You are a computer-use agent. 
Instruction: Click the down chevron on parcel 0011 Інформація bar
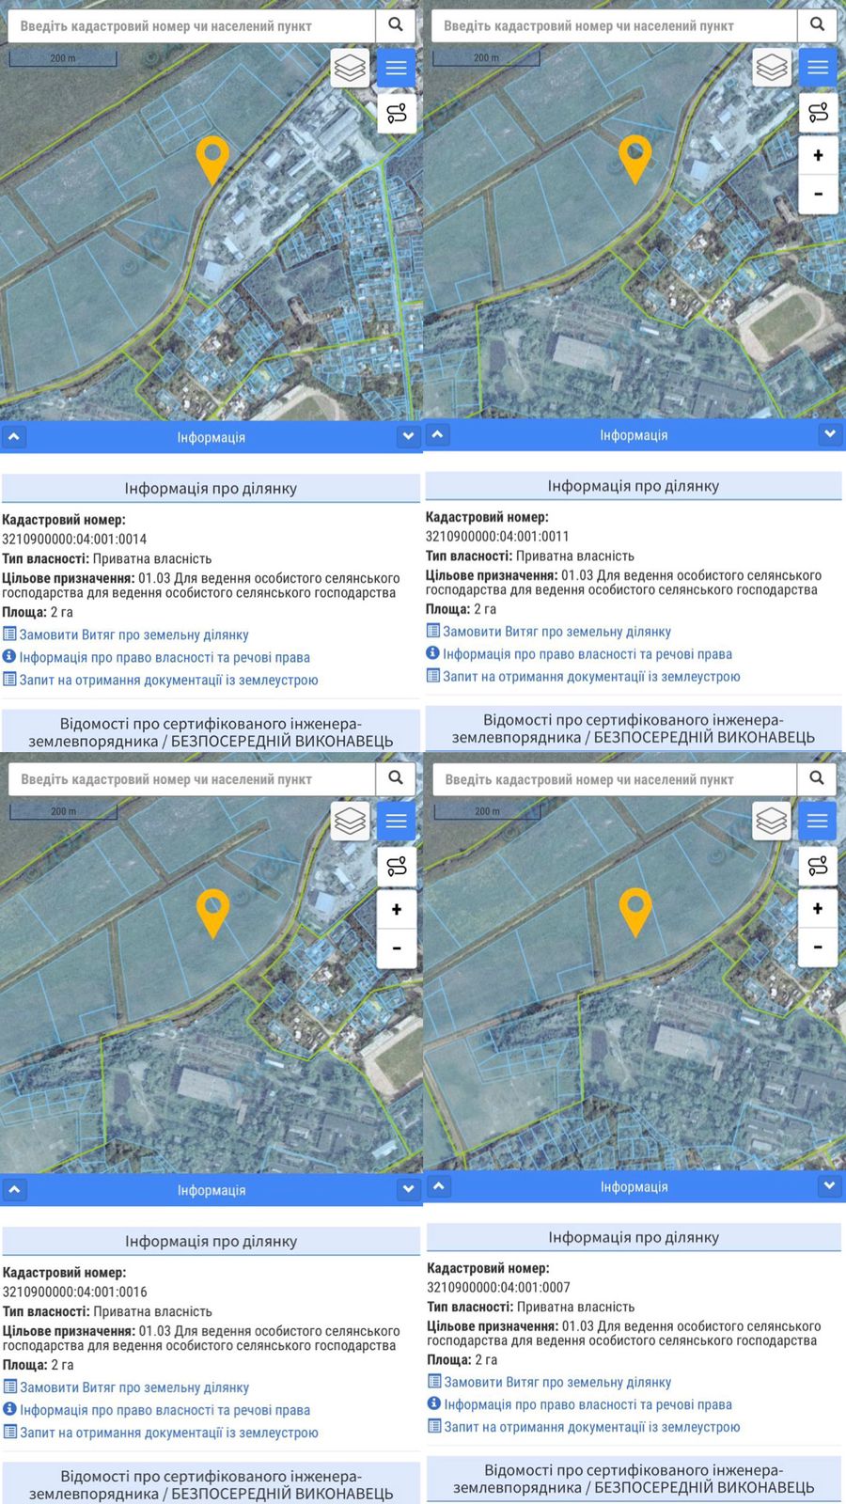point(829,434)
